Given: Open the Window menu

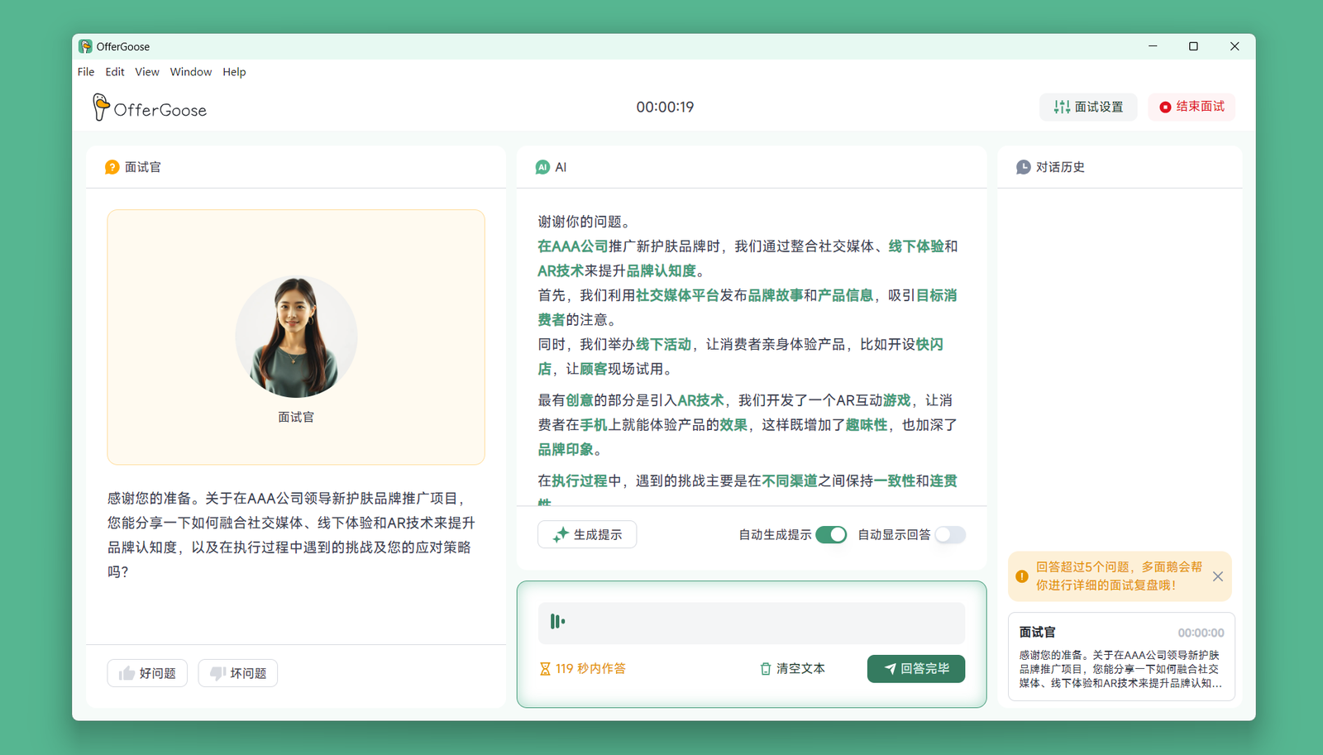Looking at the screenshot, I should click(190, 72).
